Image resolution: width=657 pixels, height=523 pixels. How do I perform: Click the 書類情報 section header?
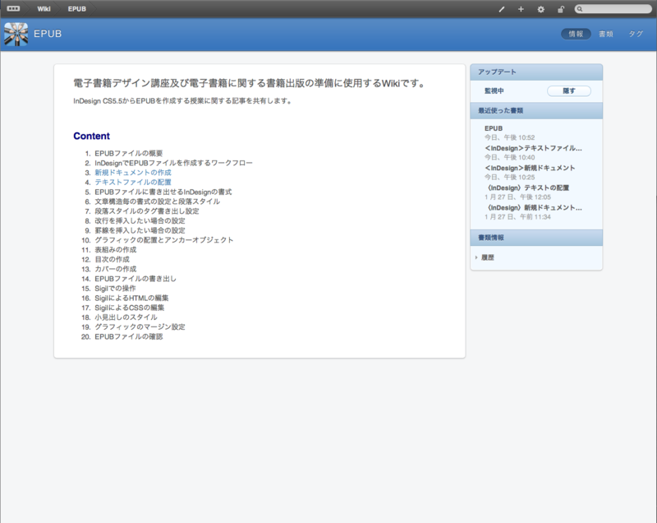click(536, 238)
